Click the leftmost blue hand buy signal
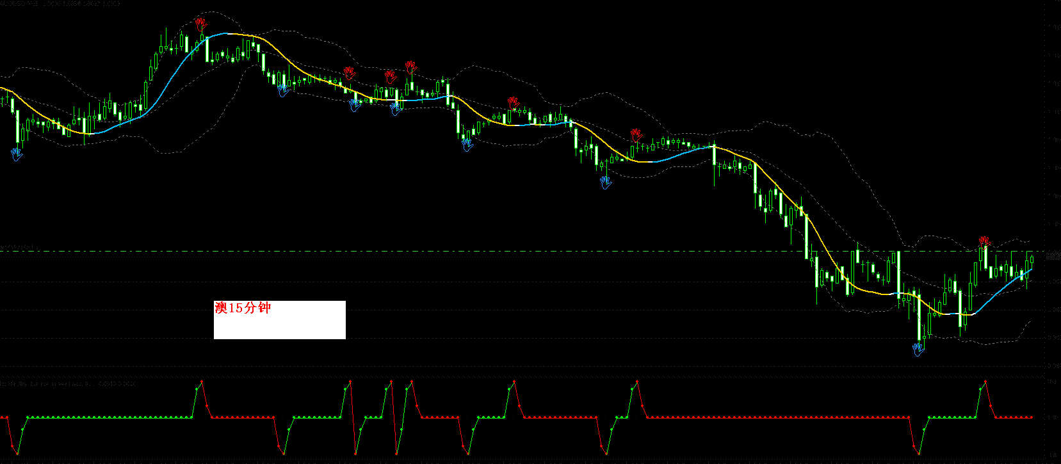This screenshot has width=1061, height=464. click(x=17, y=154)
